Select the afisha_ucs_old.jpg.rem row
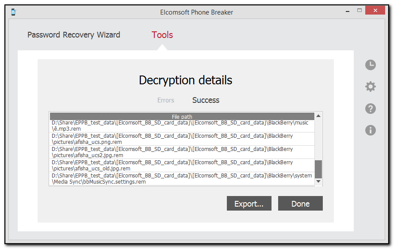The width and height of the screenshot is (394, 249). 182,166
